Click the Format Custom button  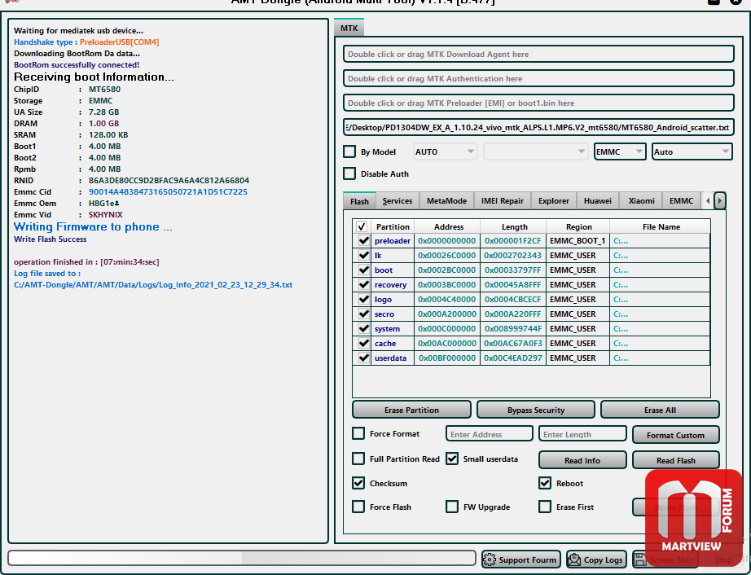tap(676, 435)
